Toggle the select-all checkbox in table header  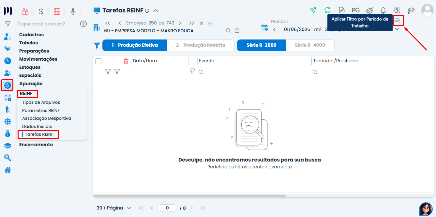pyautogui.click(x=98, y=61)
